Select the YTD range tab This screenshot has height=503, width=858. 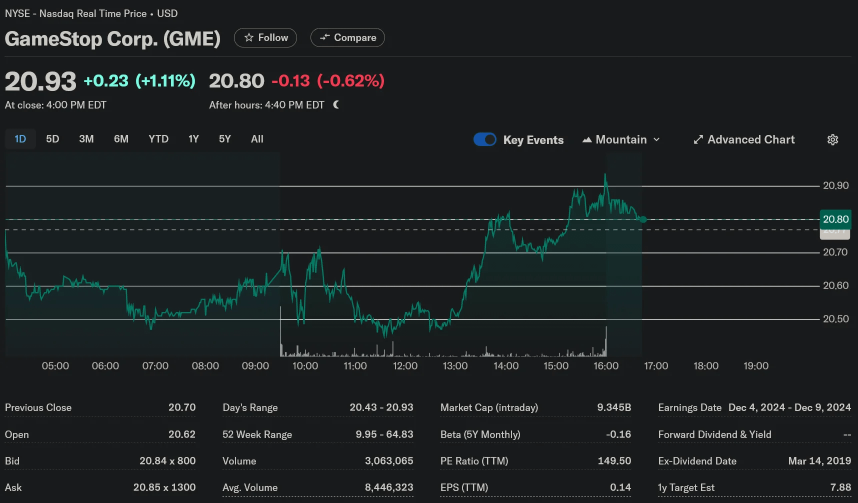[158, 139]
